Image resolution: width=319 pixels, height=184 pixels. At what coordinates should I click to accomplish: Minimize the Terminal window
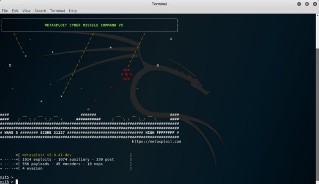[299, 4]
